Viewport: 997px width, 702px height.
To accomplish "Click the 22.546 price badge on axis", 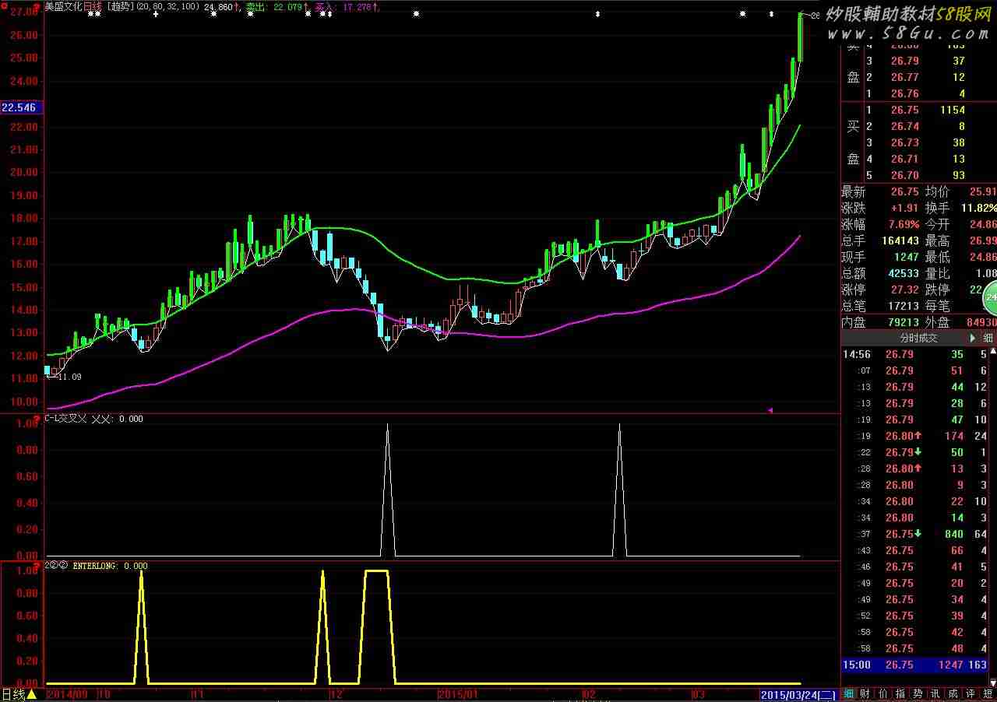I will click(x=20, y=107).
